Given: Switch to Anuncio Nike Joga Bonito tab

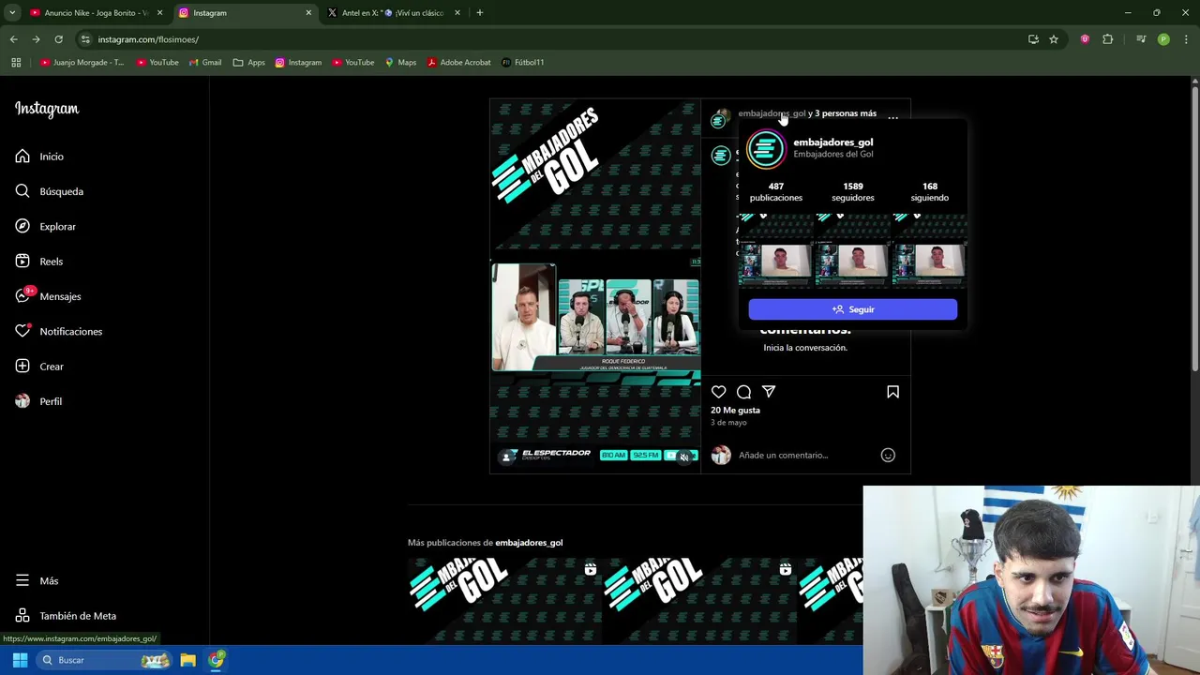Looking at the screenshot, I should click(97, 13).
